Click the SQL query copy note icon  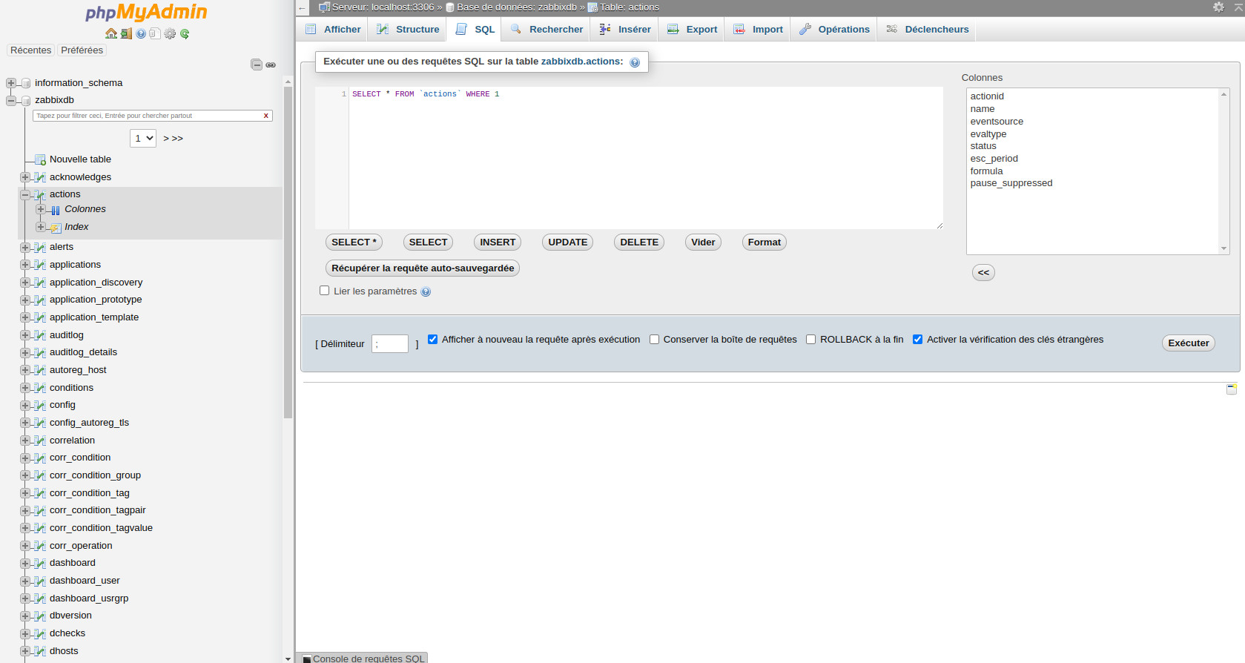[1232, 389]
